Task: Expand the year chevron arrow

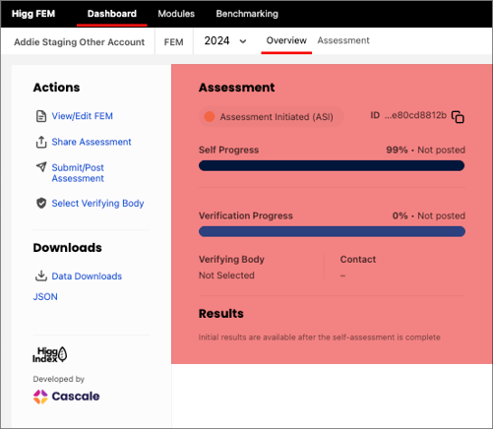Action: point(243,41)
